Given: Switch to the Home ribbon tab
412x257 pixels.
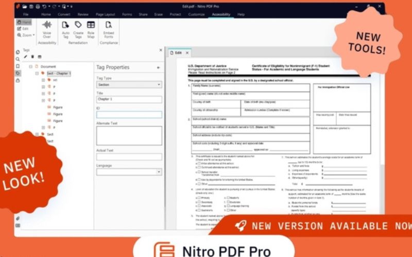Looking at the screenshot, I should pos(46,14).
